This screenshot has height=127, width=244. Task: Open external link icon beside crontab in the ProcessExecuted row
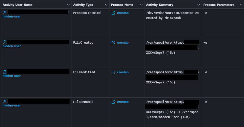(x=113, y=13)
